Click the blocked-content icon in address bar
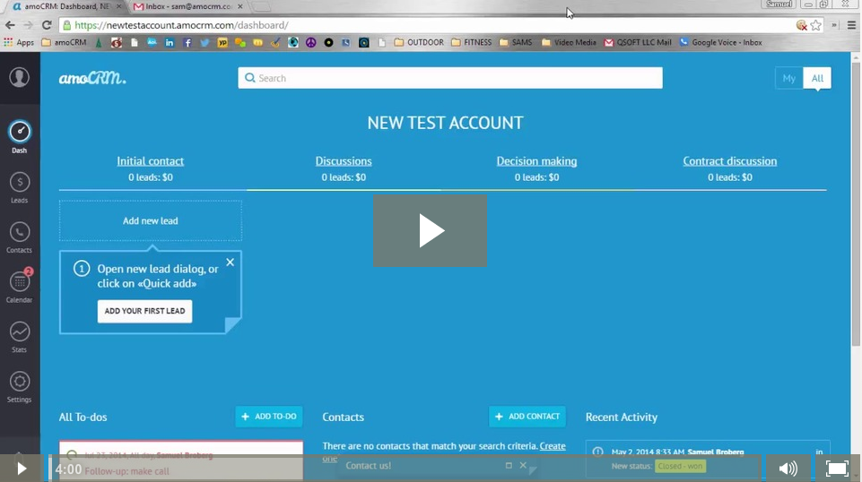The image size is (862, 482). 802,25
